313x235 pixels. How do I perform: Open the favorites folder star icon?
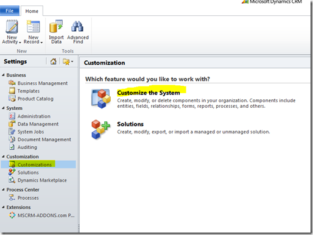pos(66,61)
